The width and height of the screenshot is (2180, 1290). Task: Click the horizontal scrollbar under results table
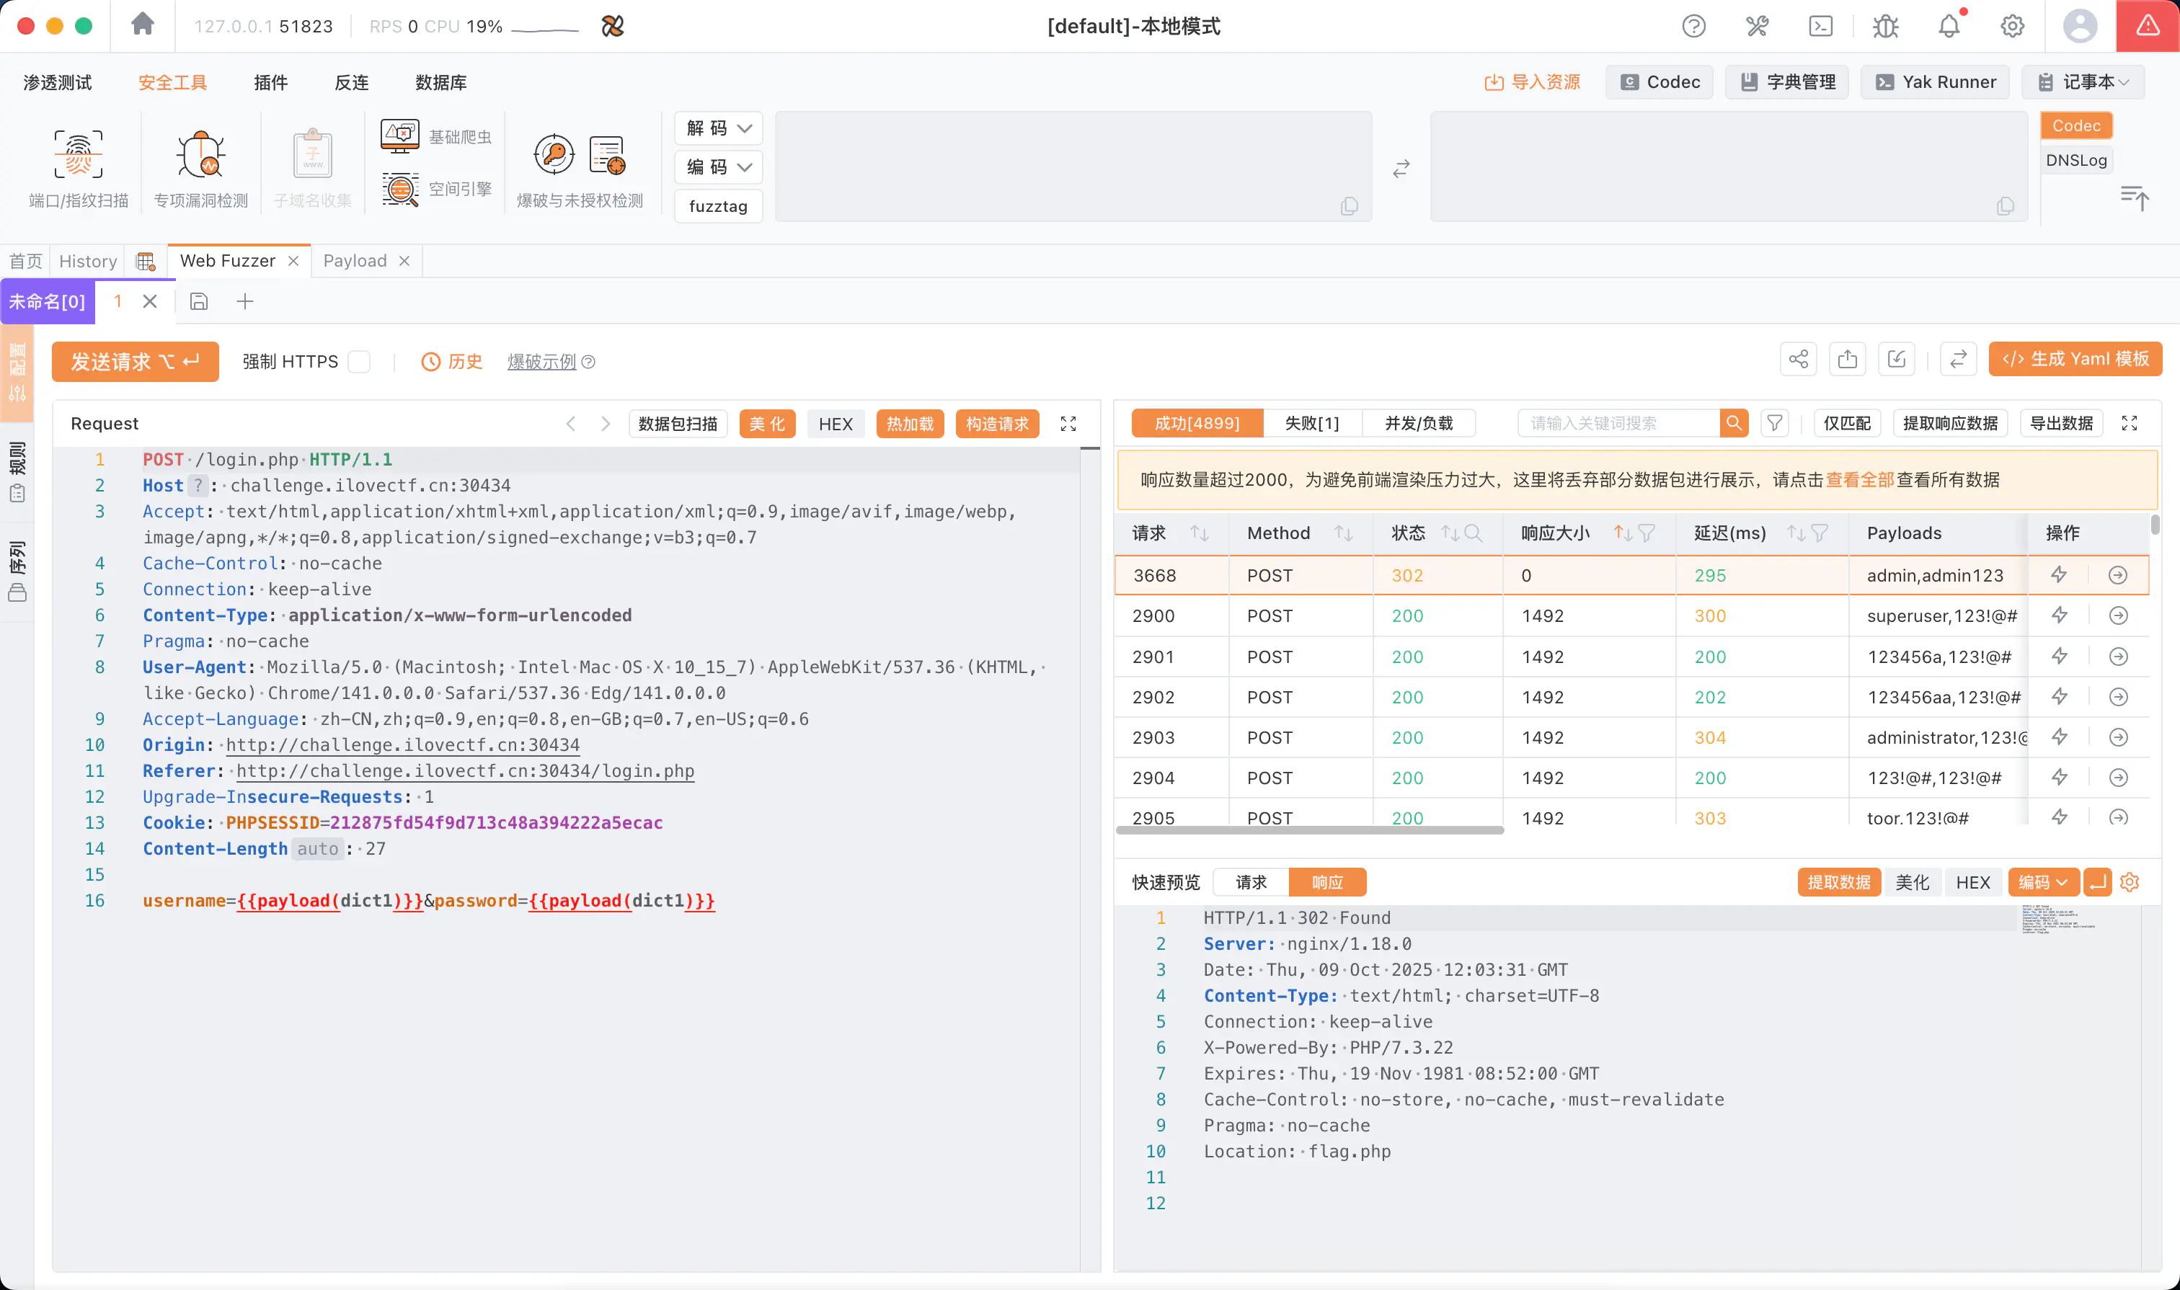tap(1310, 830)
